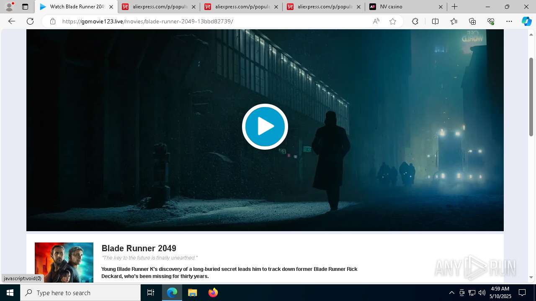Activate Read aloud icon in address bar
536x301 pixels.
[376, 21]
